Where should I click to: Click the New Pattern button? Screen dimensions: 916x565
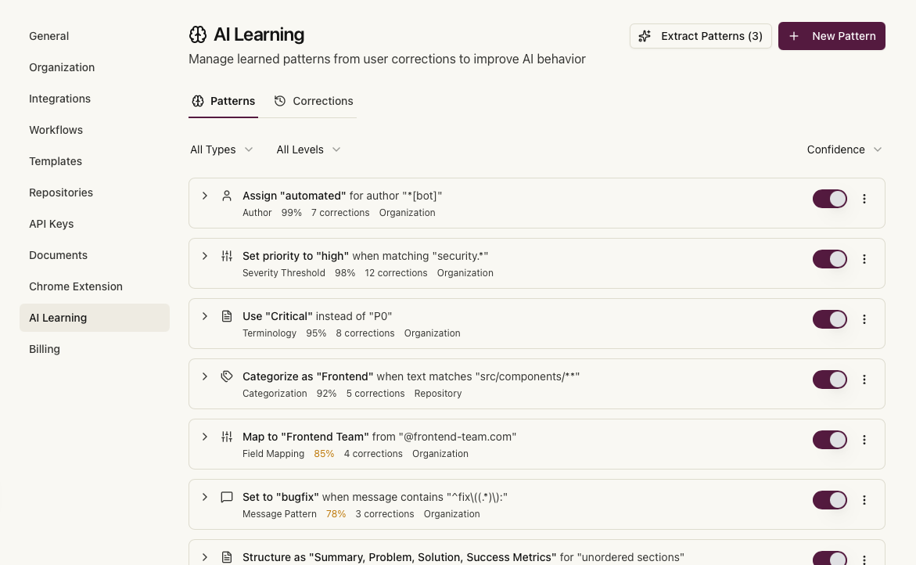coord(832,36)
